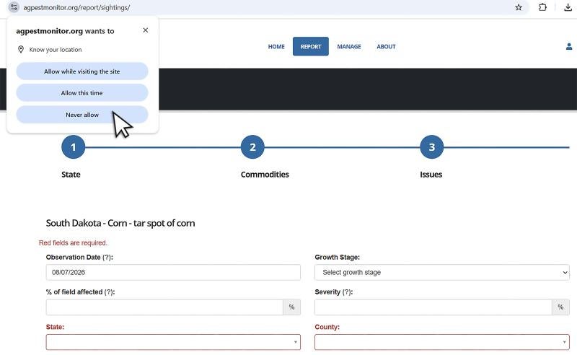Go to the HOME nav item
This screenshot has width=577, height=355.
click(x=276, y=46)
